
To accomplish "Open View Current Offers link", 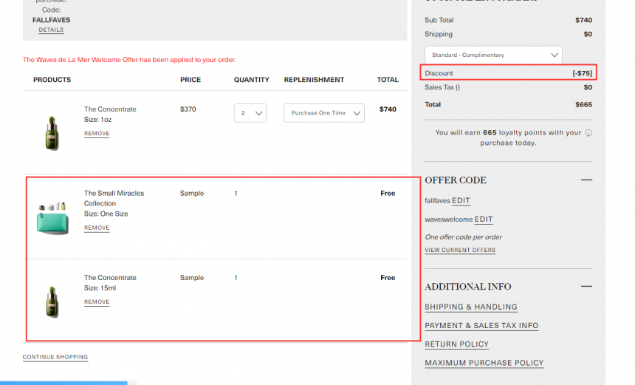I will pyautogui.click(x=460, y=250).
